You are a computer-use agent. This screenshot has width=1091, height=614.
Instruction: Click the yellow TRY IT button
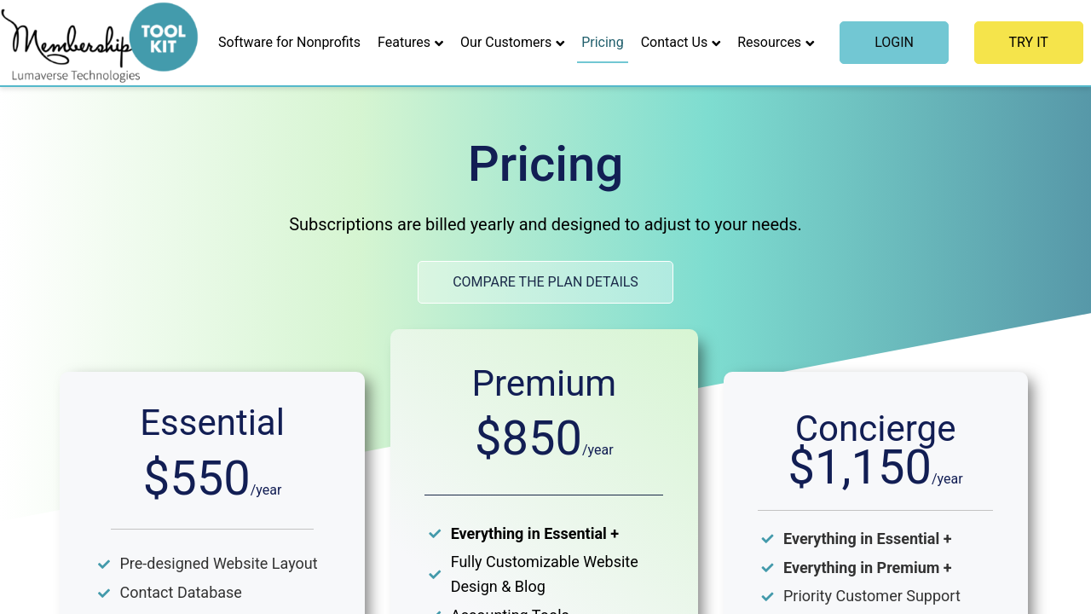coord(1028,43)
